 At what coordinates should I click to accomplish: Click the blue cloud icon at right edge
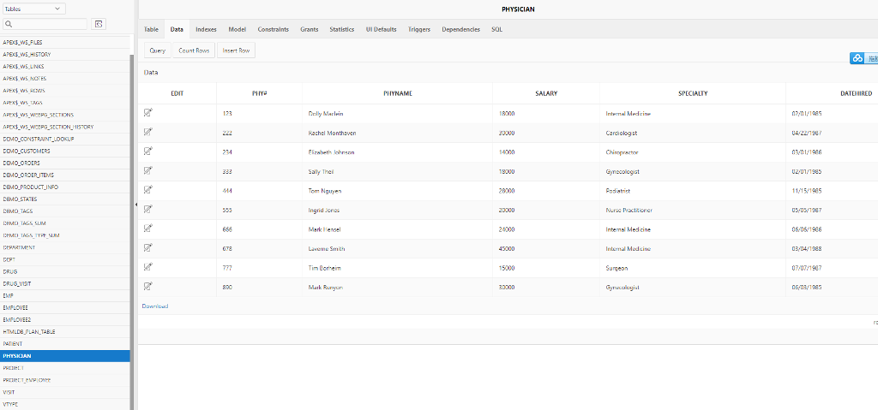coord(857,59)
